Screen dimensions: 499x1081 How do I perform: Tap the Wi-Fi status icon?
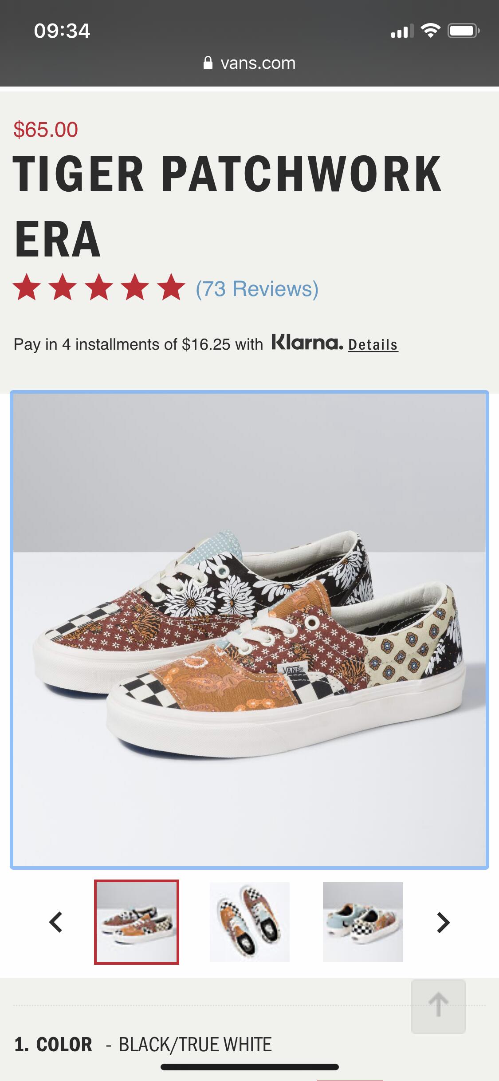click(x=430, y=31)
